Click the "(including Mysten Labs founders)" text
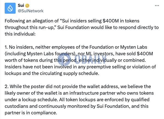Image resolution: width=164 pixels, height=119 pixels. (41, 54)
